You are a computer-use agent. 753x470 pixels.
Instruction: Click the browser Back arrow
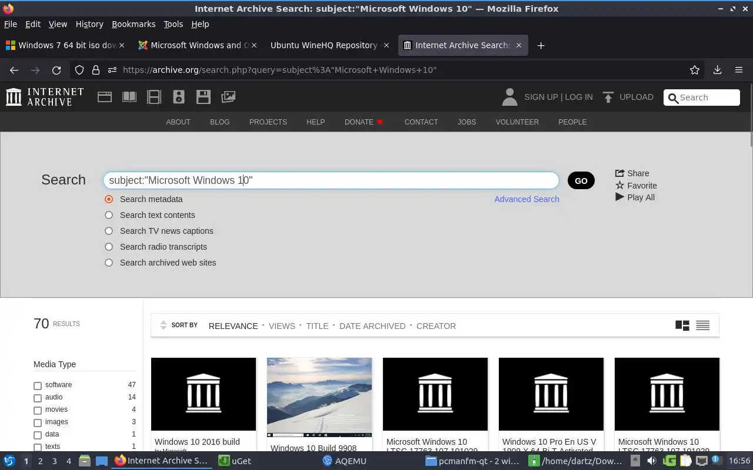point(14,70)
